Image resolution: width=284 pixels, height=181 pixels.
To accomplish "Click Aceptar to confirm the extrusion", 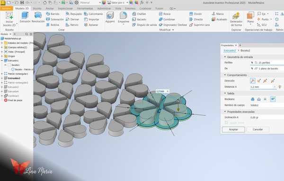I will pyautogui.click(x=233, y=129).
